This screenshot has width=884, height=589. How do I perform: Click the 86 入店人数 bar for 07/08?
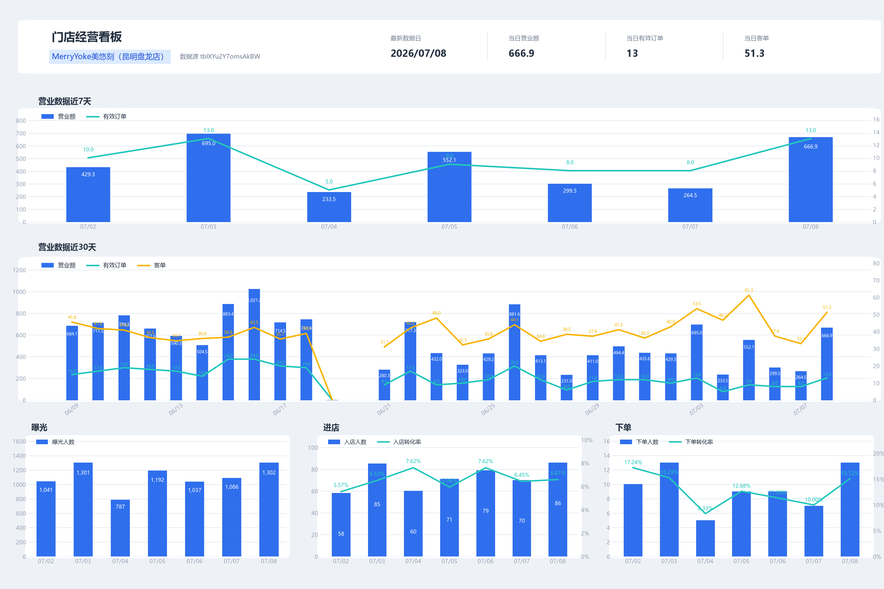(558, 509)
